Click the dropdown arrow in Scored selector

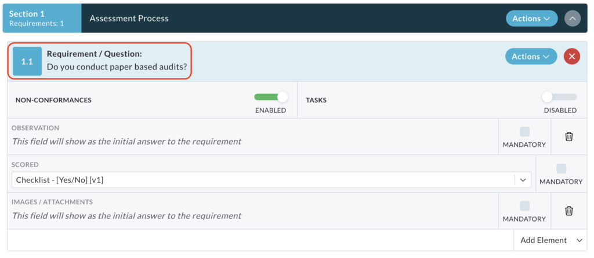[523, 180]
